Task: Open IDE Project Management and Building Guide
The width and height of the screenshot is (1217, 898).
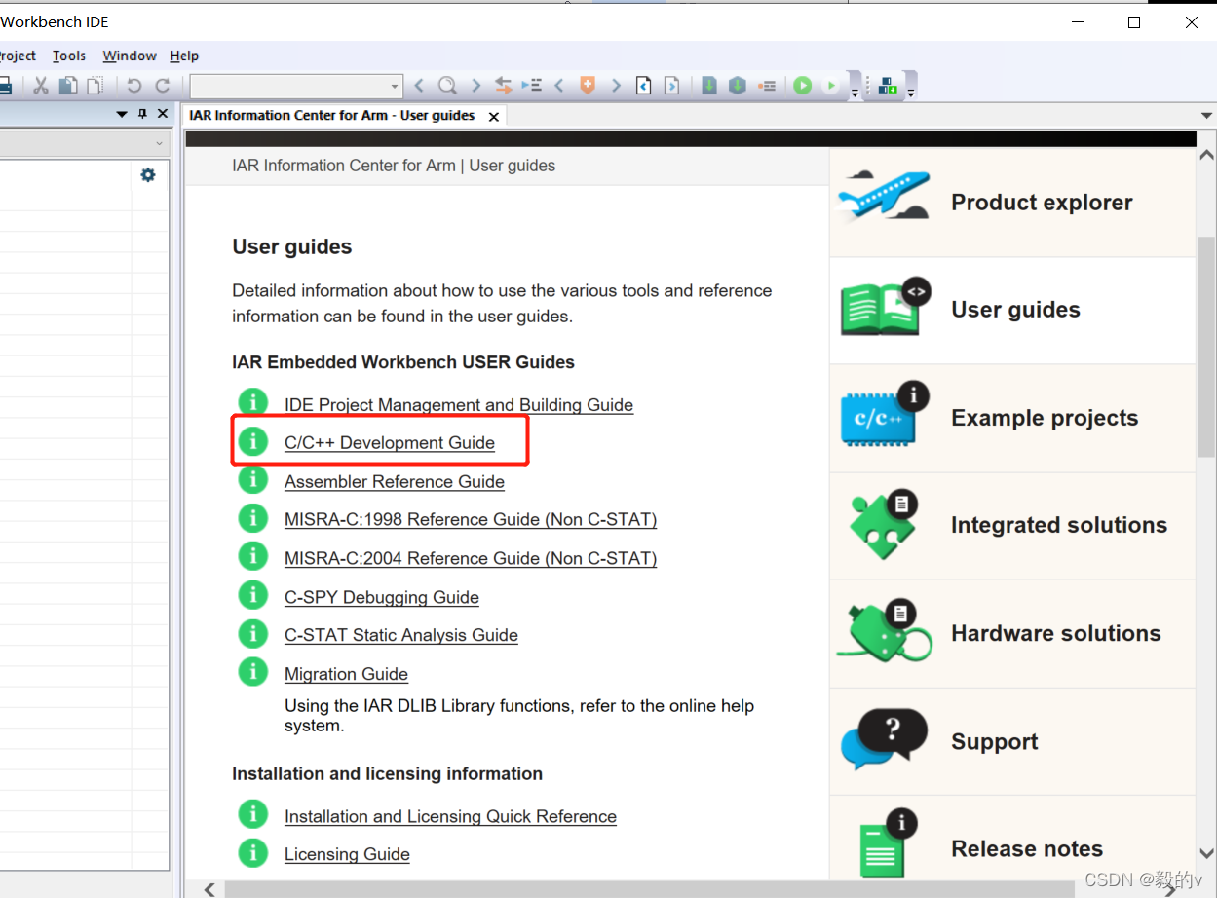Action: tap(459, 405)
